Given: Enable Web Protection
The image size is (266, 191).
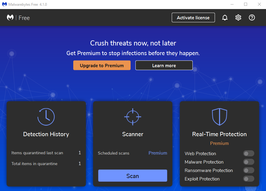Looking at the screenshot, I should coord(249,153).
